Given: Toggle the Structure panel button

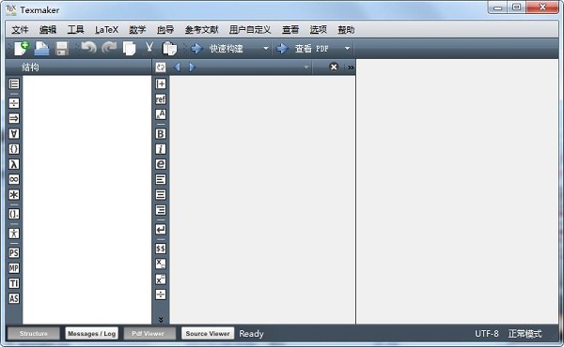Looking at the screenshot, I should 34,333.
